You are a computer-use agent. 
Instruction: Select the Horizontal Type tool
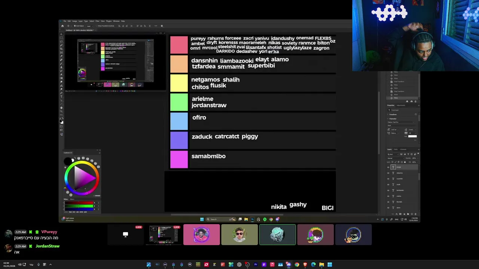click(x=61, y=96)
